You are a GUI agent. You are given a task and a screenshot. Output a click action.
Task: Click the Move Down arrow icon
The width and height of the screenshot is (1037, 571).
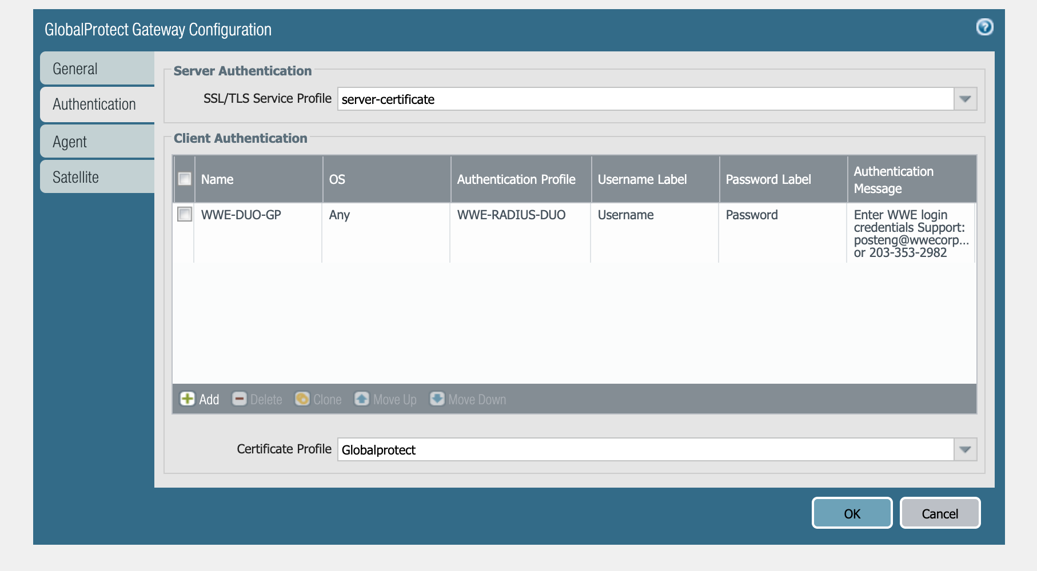click(x=437, y=399)
